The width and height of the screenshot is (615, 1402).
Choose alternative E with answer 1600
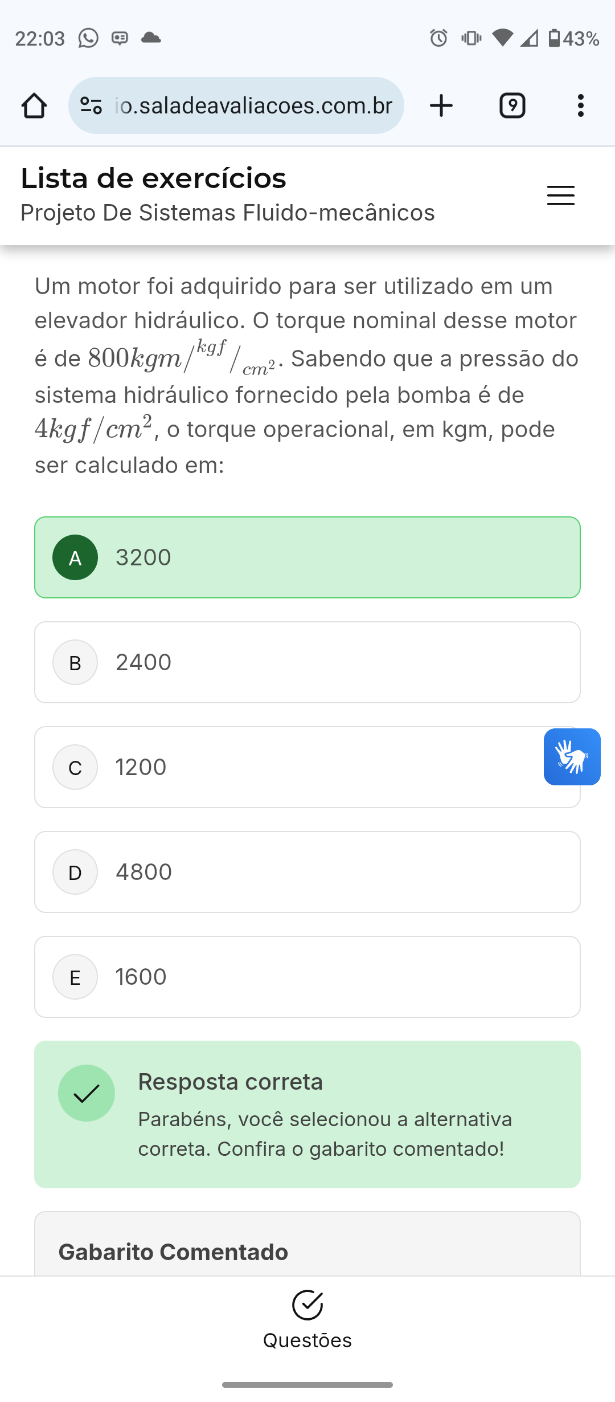(x=307, y=977)
